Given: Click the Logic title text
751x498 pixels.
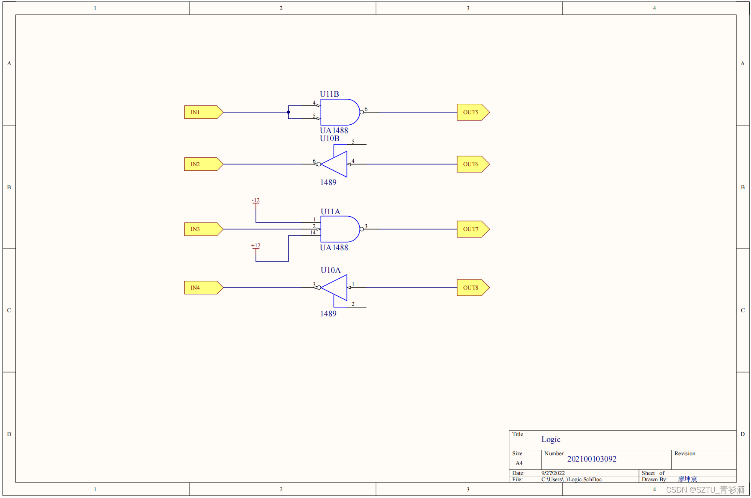Looking at the screenshot, I should (550, 439).
